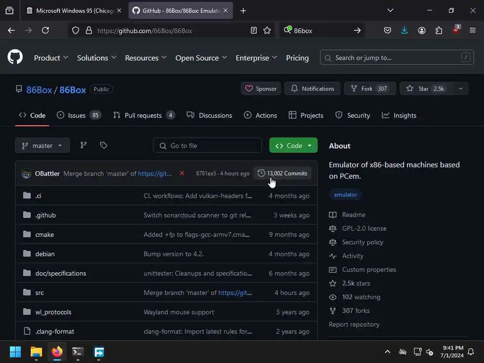484x363 pixels.
Task: Open the Security policy link
Action: 363,242
